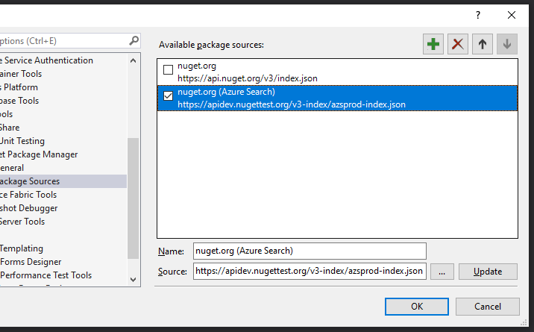
Task: Open Container Tools options node
Action: [21, 74]
